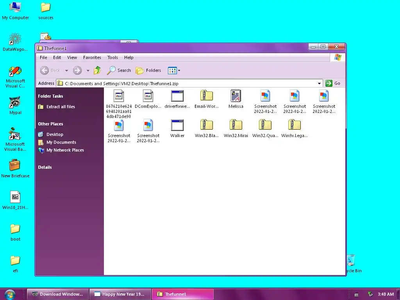Click Extract all files link
The width and height of the screenshot is (400, 300).
61,107
